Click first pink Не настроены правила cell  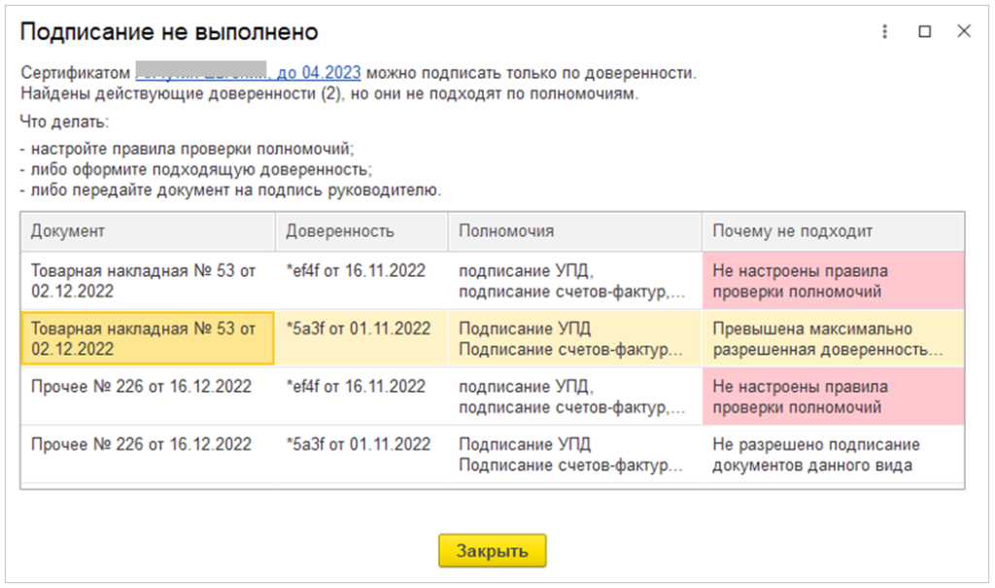[833, 280]
